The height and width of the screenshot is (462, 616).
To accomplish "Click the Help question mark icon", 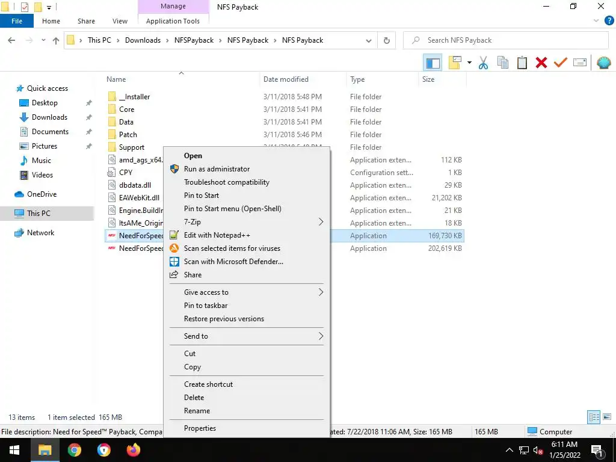I will (x=609, y=21).
